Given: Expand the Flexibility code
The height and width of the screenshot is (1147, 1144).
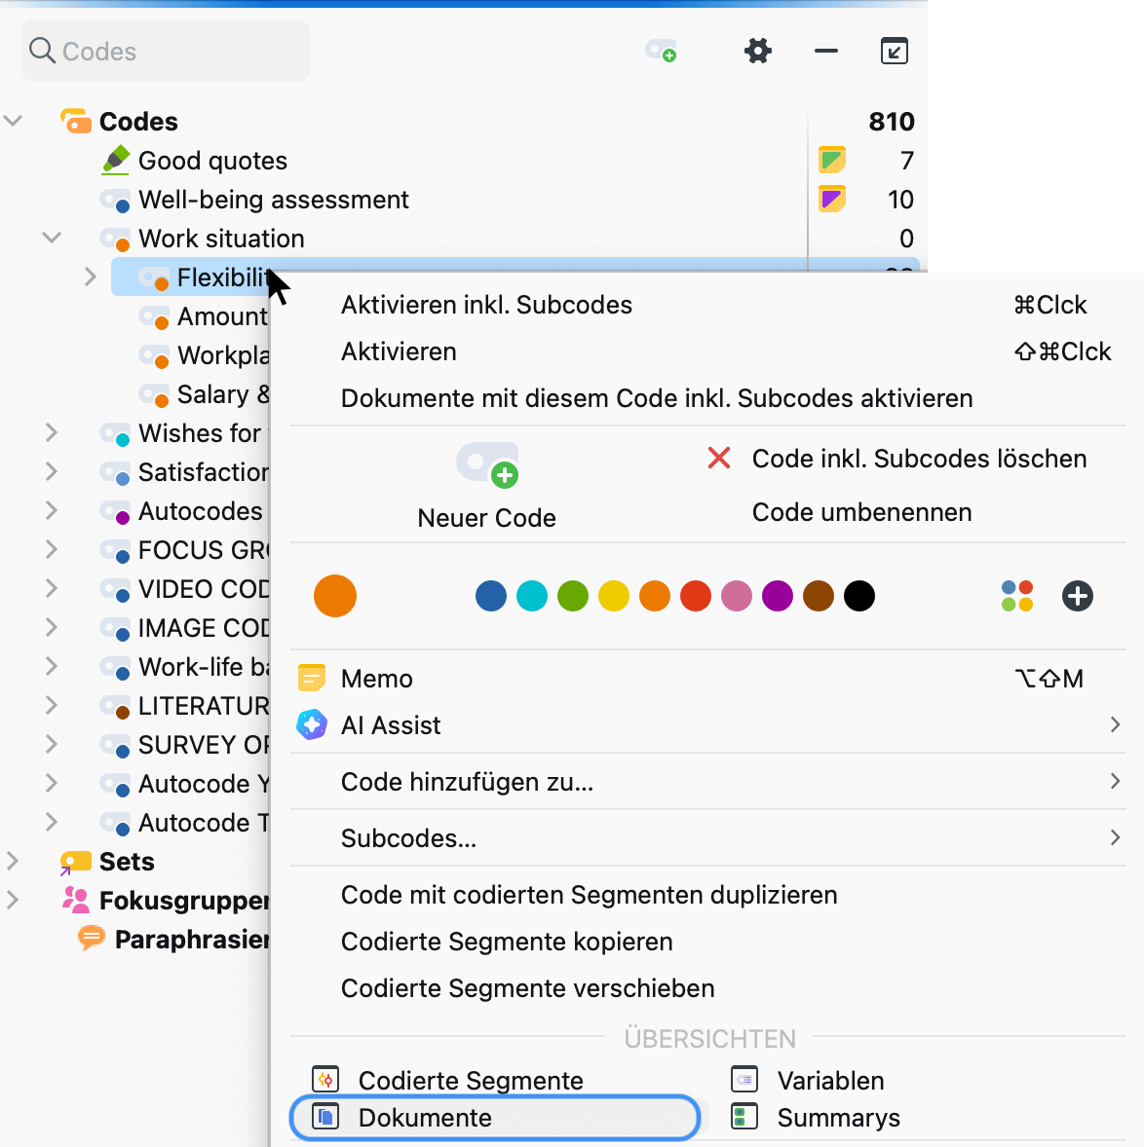Looking at the screenshot, I should (90, 277).
